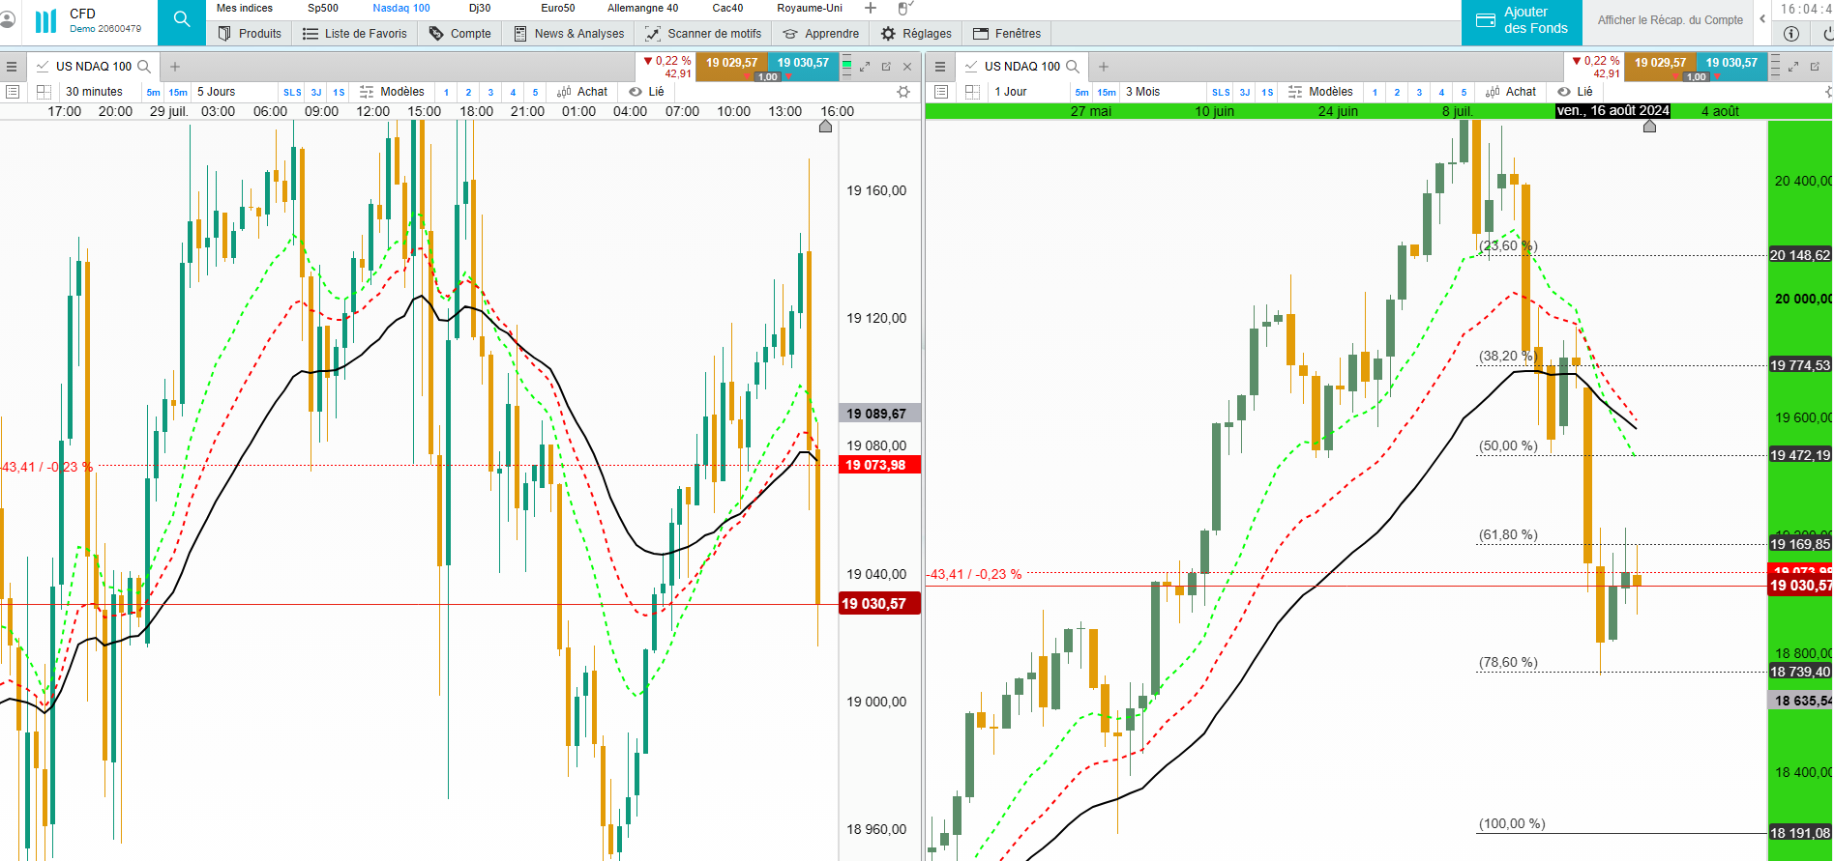Open the instrument search magnifier button
Viewport: 1834px width, 861px height.
tap(182, 20)
